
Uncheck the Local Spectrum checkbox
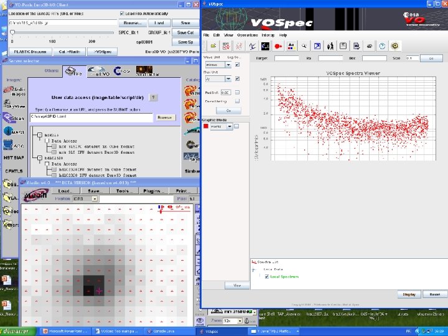point(267,276)
